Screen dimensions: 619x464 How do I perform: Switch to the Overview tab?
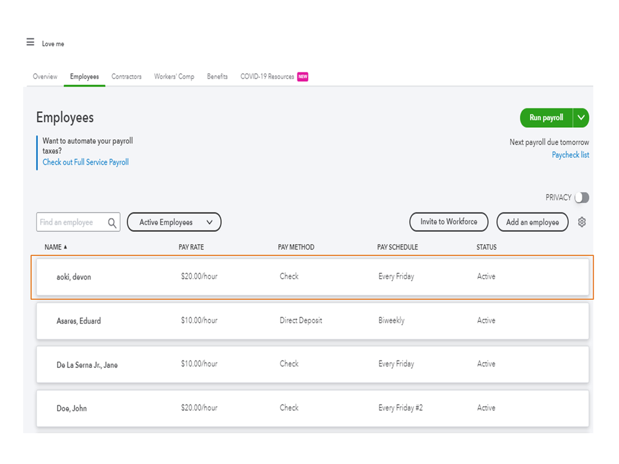(x=45, y=77)
